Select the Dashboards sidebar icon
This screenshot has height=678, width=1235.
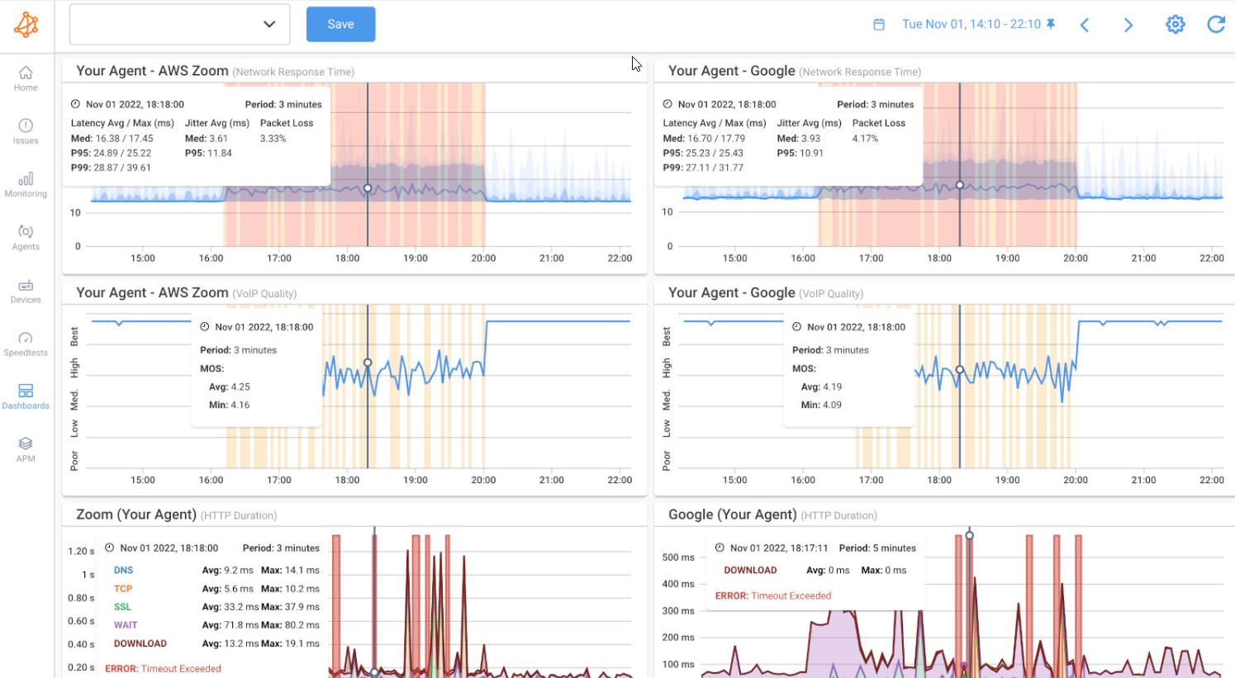point(26,396)
